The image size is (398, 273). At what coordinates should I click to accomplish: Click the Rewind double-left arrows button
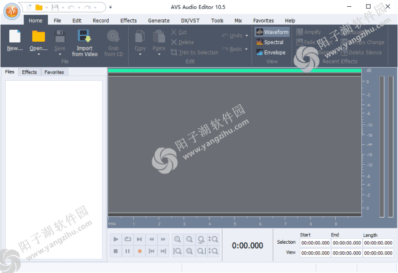[152, 239]
